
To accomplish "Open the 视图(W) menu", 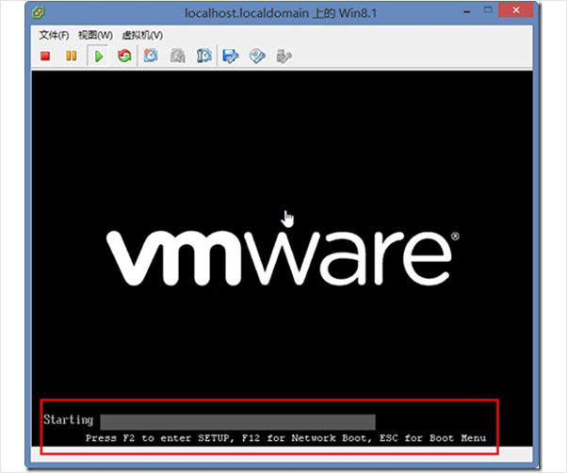I will click(x=95, y=35).
